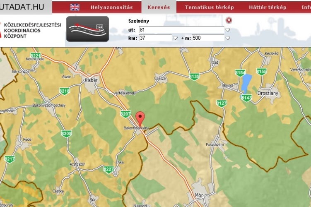
Task: Expand the meter offset dropdown arrow
Action: coord(228,38)
